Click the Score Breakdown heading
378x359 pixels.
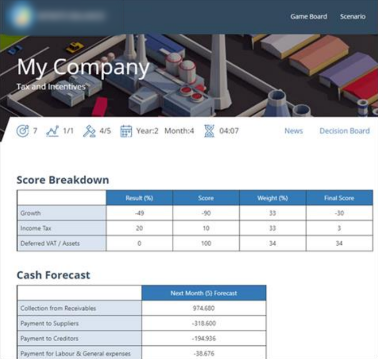click(x=63, y=180)
